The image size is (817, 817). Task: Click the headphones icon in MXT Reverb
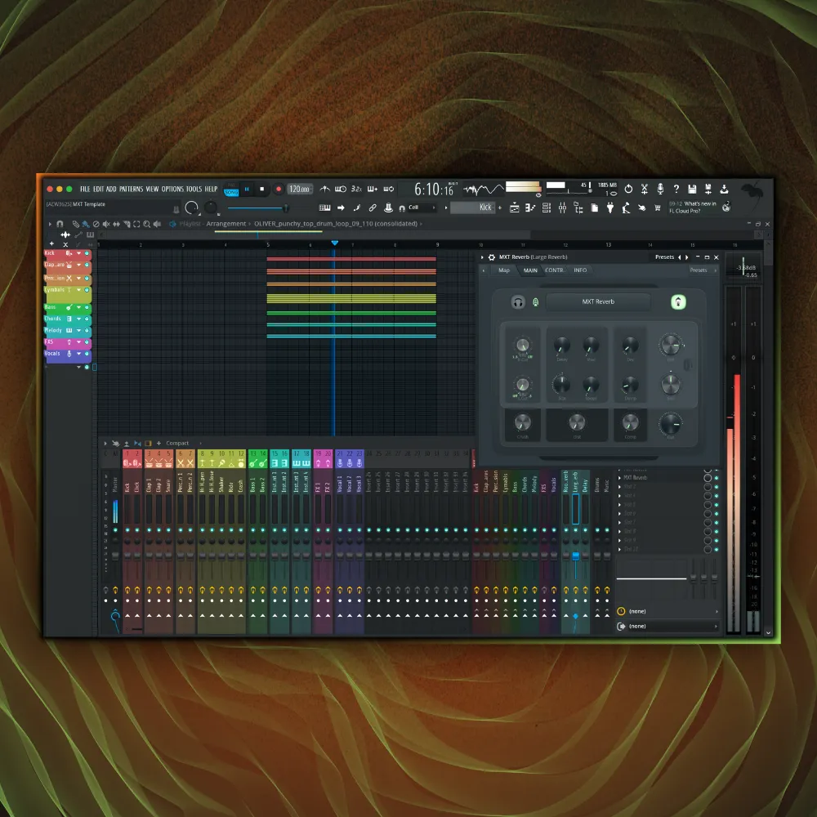pyautogui.click(x=518, y=302)
